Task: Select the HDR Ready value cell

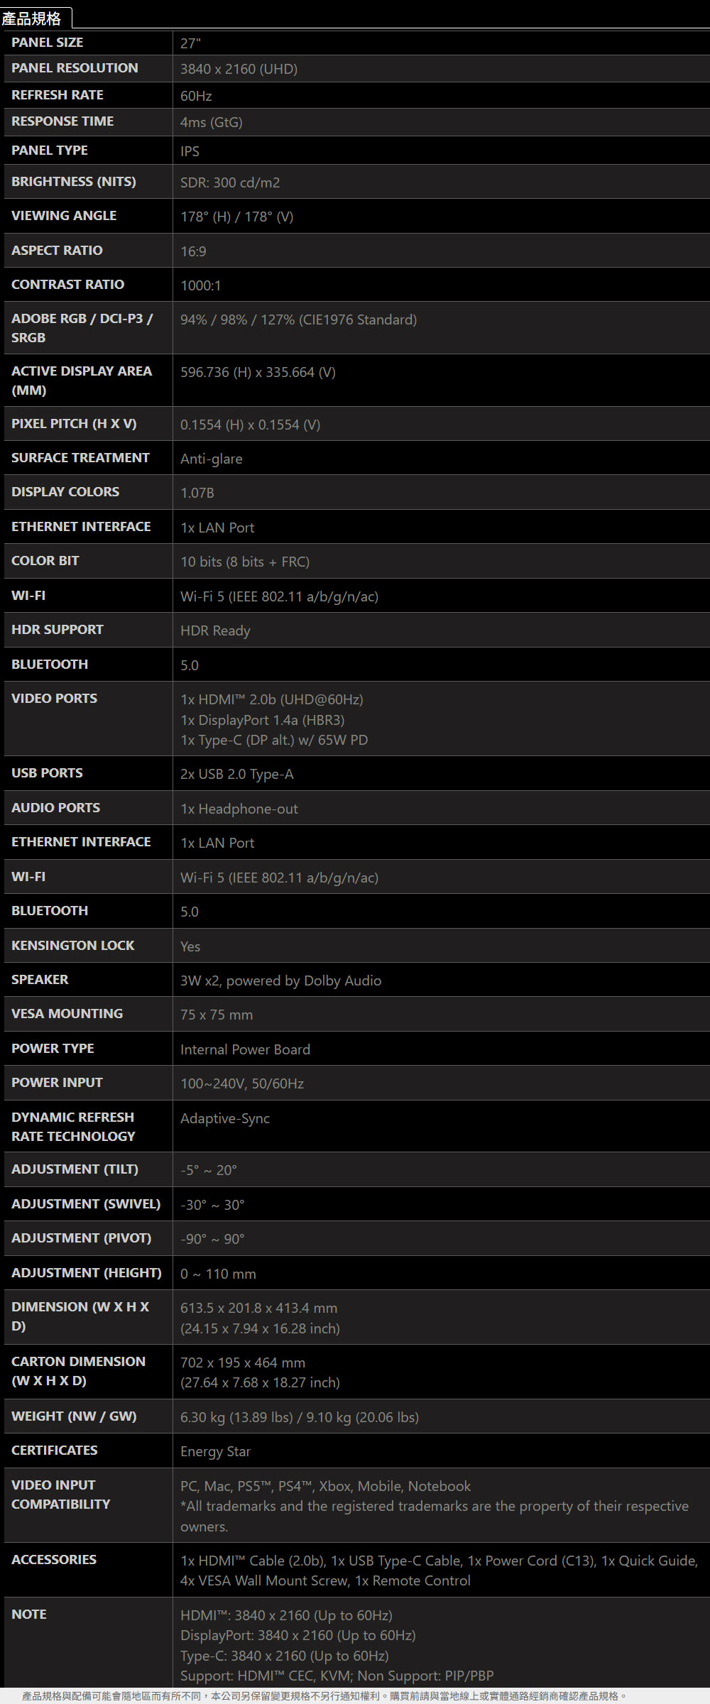Action: coord(215,630)
